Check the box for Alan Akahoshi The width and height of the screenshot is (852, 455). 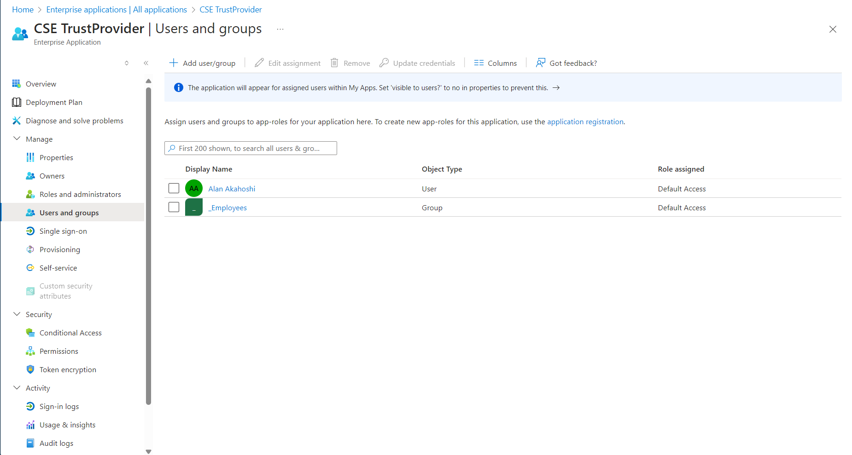(174, 189)
